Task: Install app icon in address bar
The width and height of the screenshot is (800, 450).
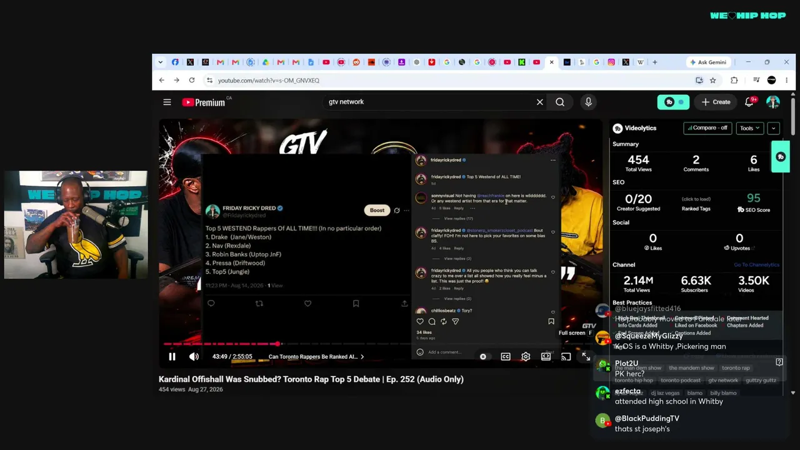Action: 699,80
